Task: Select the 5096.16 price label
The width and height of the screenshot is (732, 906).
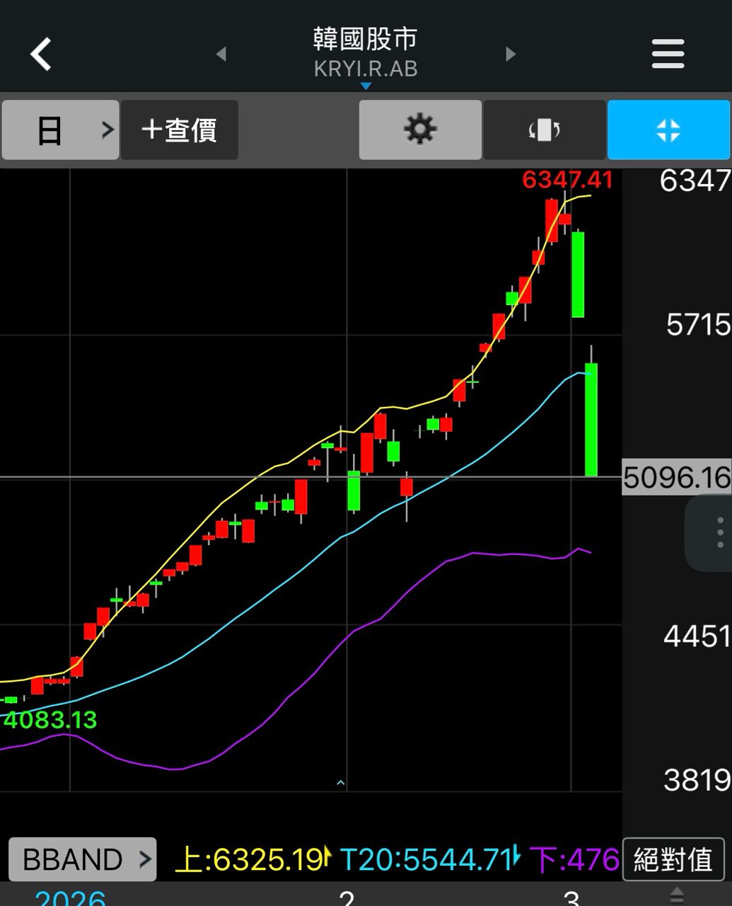Action: (675, 478)
